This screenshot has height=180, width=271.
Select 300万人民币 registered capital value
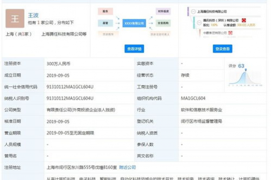pos(59,64)
